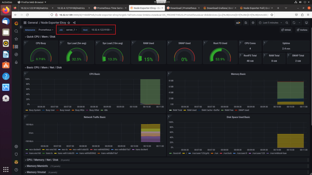This screenshot has width=312, height=175.
Task: Click the General breadcrumb folder
Action: (x=33, y=22)
